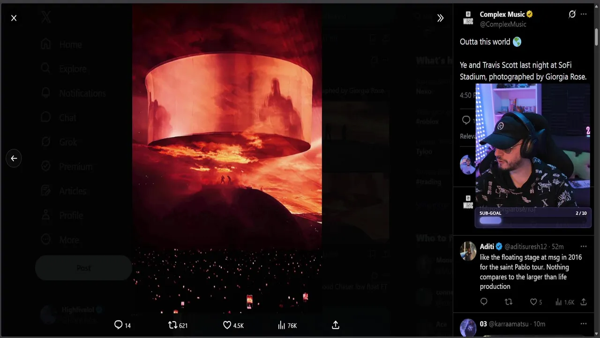The height and width of the screenshot is (338, 600).
Task: Open Complex Music profile avatar
Action: click(x=468, y=18)
